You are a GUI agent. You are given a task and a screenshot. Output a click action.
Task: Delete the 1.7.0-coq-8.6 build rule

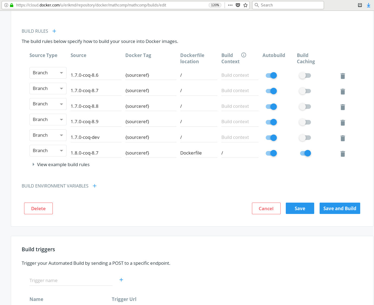pos(343,76)
